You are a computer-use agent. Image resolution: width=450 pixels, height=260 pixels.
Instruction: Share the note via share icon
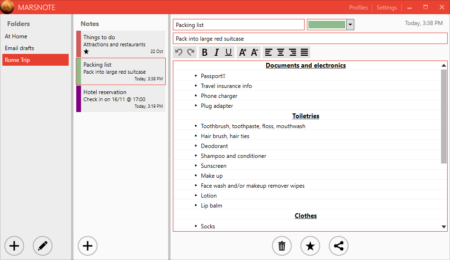(x=339, y=246)
